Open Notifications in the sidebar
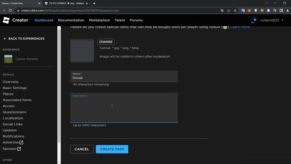The height and width of the screenshot is (164, 291). (x=13, y=136)
